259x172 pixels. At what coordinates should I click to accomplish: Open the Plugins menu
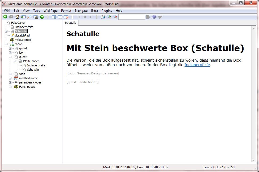click(x=107, y=11)
